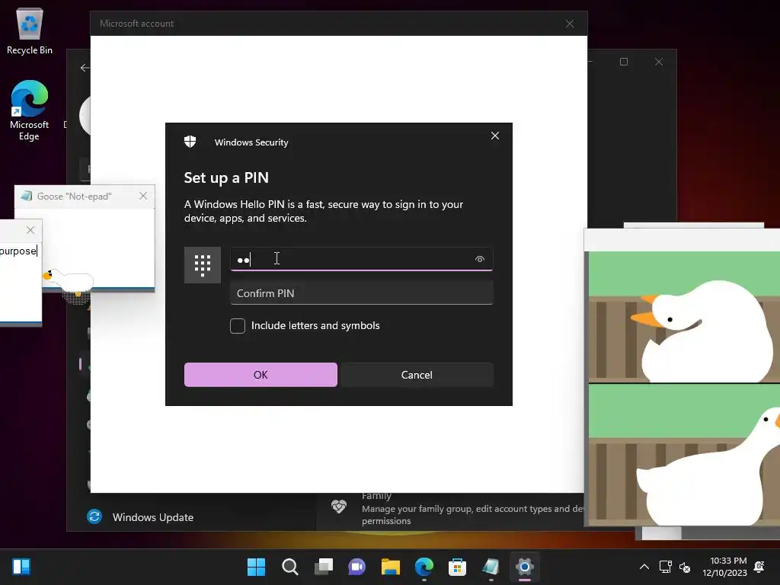Click the lower goose meme image
This screenshot has height=585, width=780.
(x=684, y=455)
